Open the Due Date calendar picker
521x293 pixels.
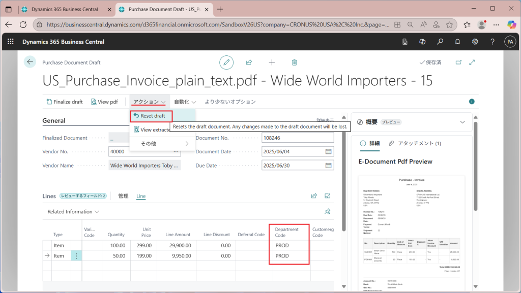328,166
